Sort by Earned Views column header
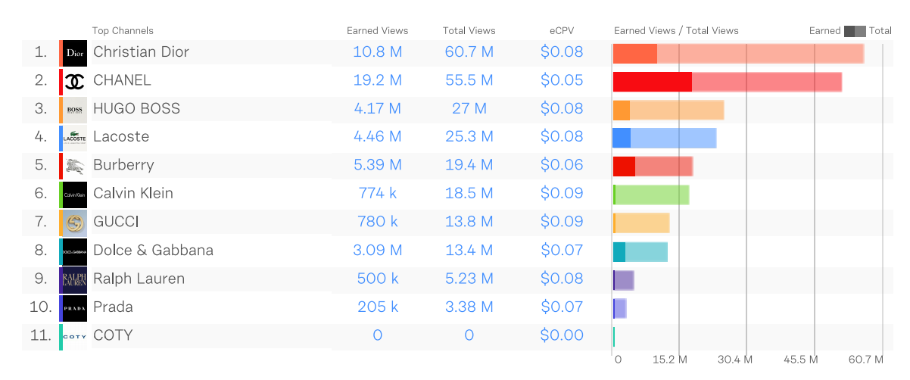The width and height of the screenshot is (910, 380). [x=377, y=31]
